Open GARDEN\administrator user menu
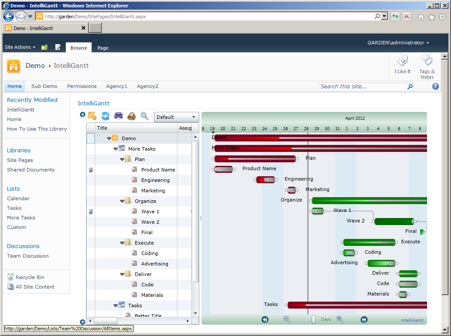The height and width of the screenshot is (336, 451). point(398,43)
